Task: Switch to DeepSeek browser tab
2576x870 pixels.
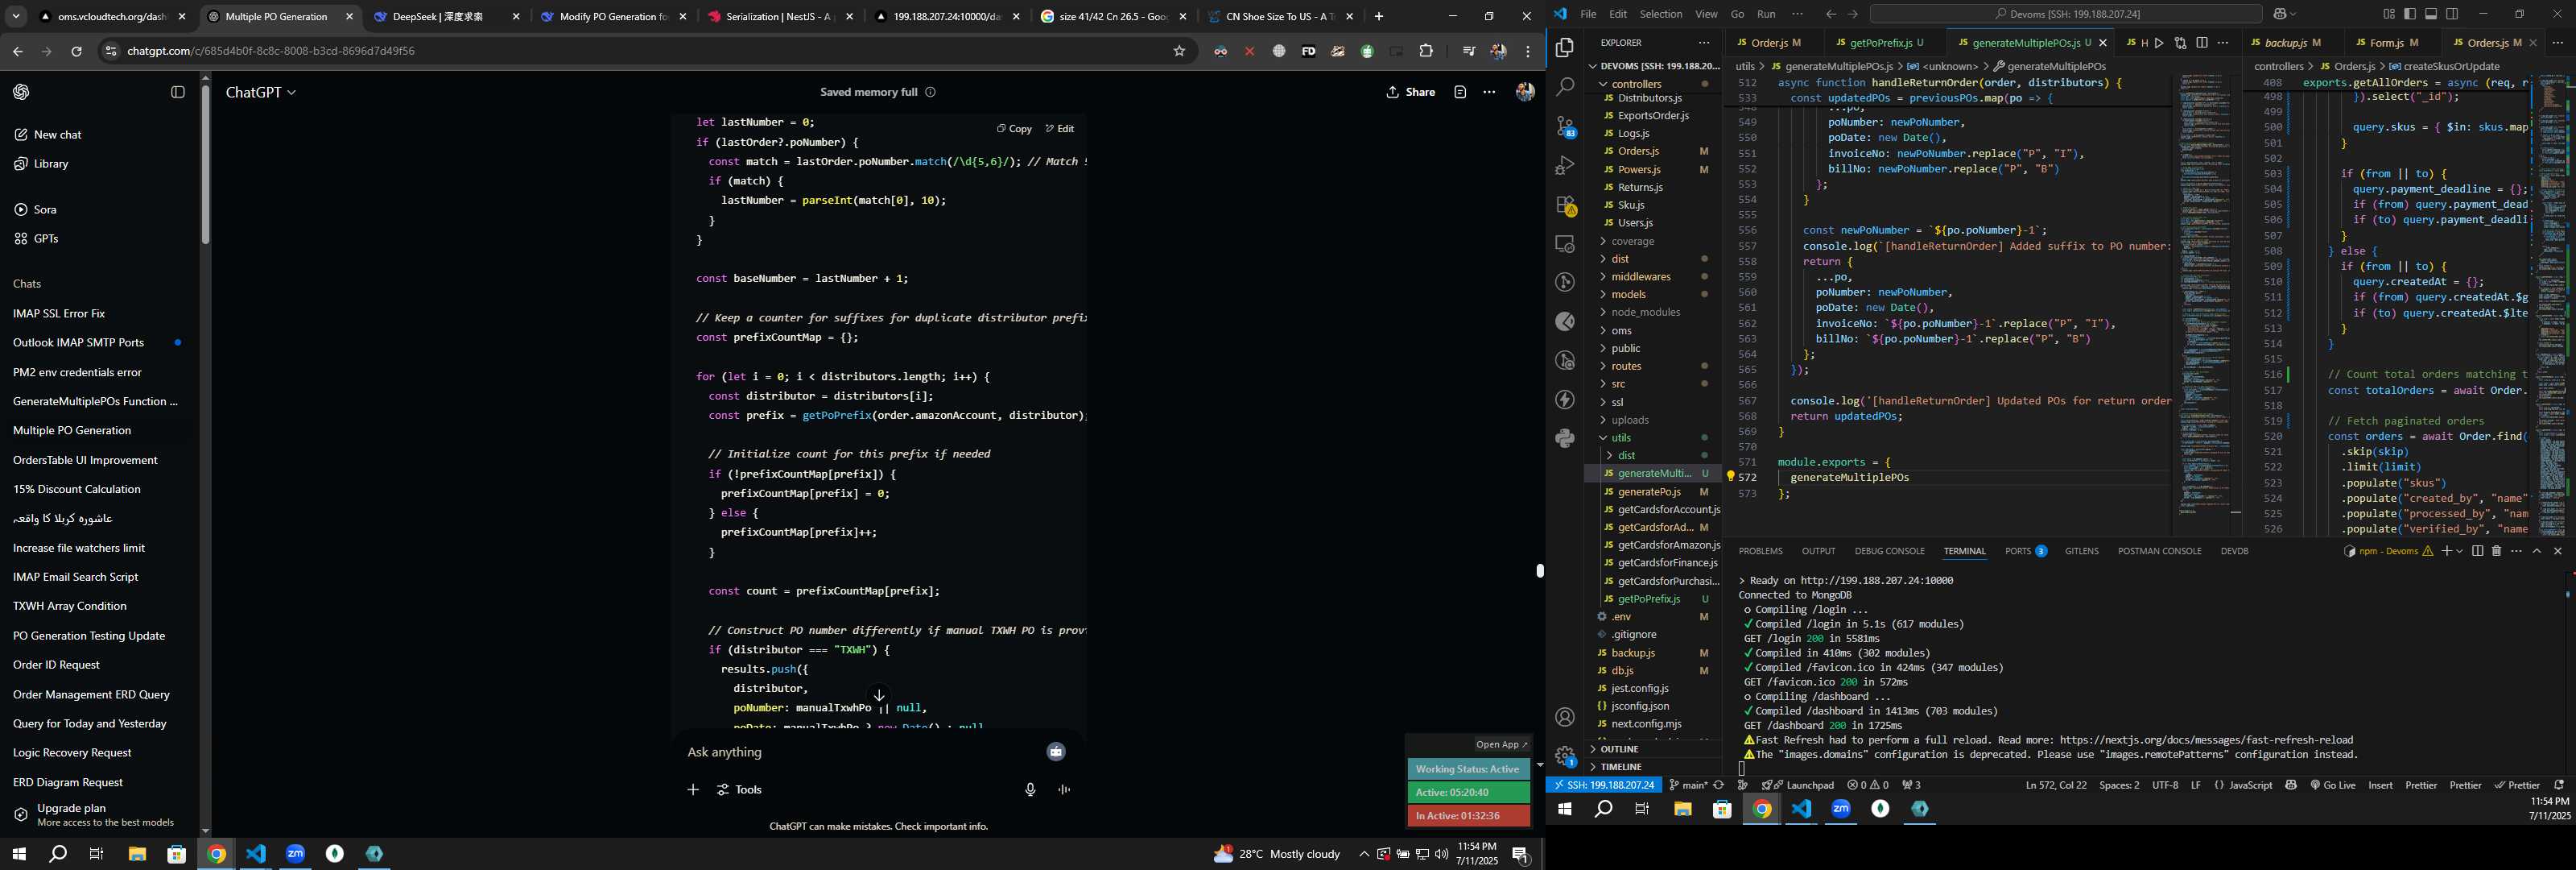Action: (447, 17)
